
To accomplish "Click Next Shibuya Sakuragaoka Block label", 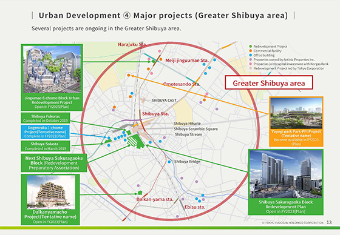I will pyautogui.click(x=54, y=163).
